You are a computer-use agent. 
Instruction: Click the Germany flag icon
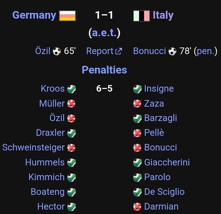click(x=68, y=16)
